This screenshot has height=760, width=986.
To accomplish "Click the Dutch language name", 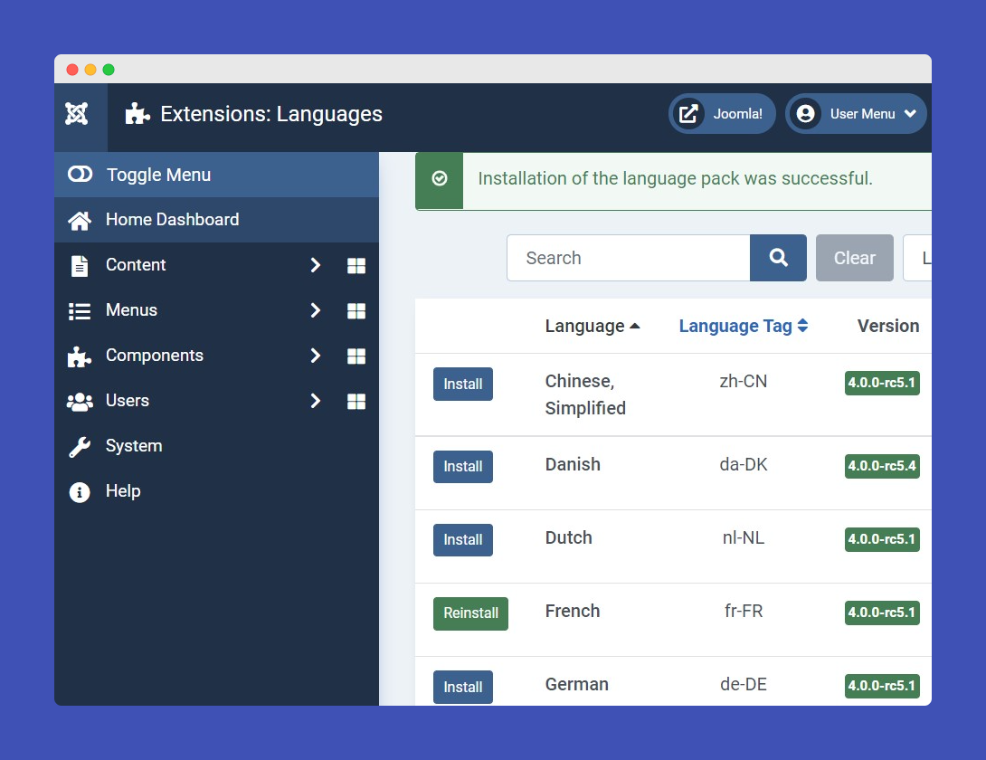I will (x=568, y=538).
